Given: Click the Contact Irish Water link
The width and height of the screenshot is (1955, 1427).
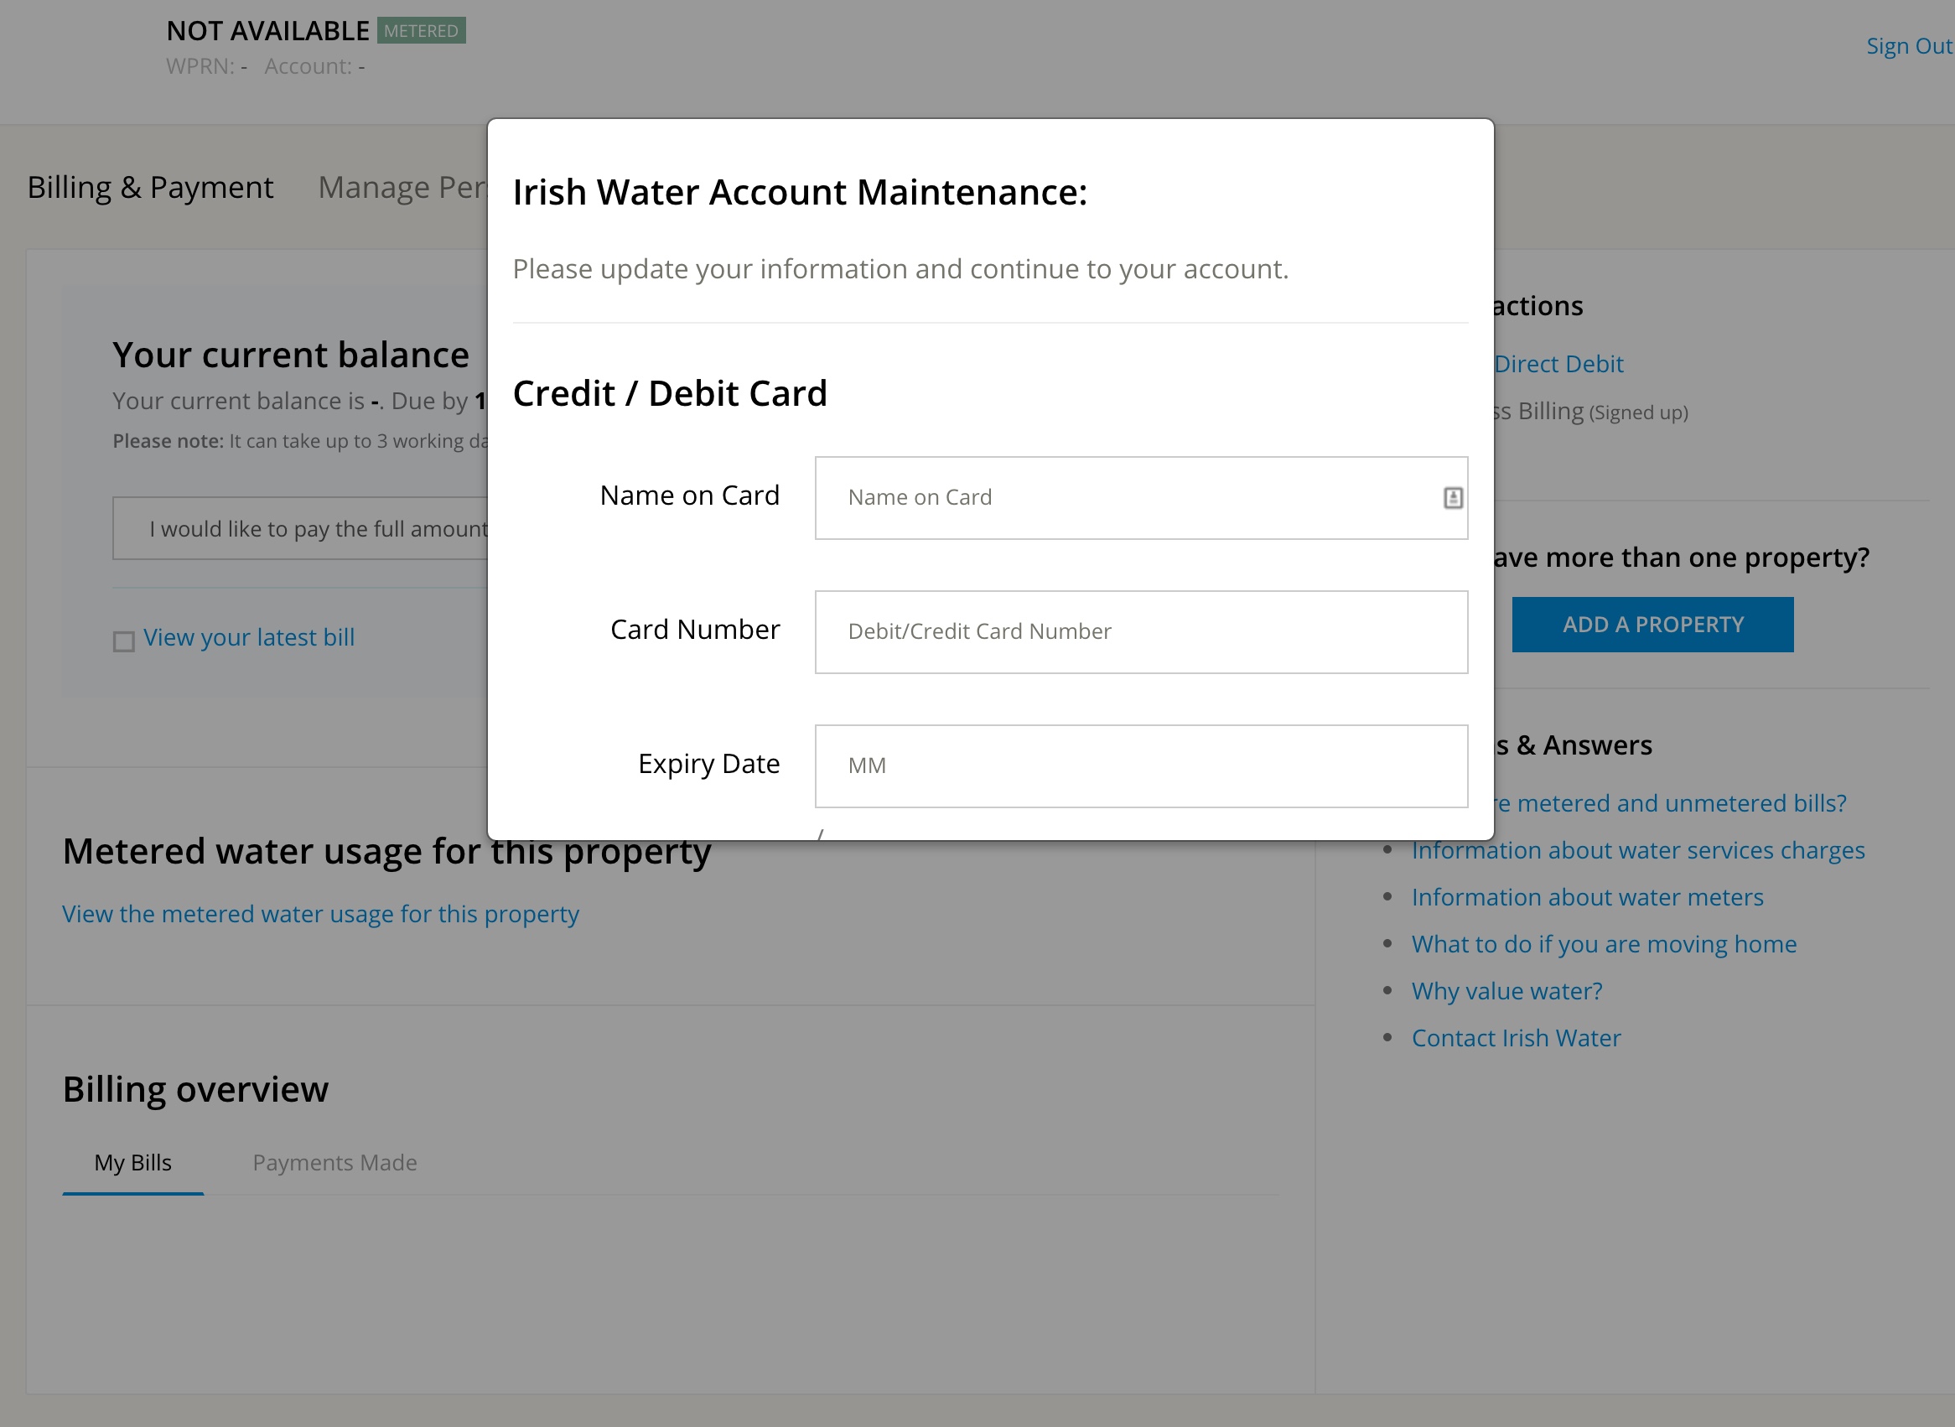Looking at the screenshot, I should pyautogui.click(x=1517, y=1037).
